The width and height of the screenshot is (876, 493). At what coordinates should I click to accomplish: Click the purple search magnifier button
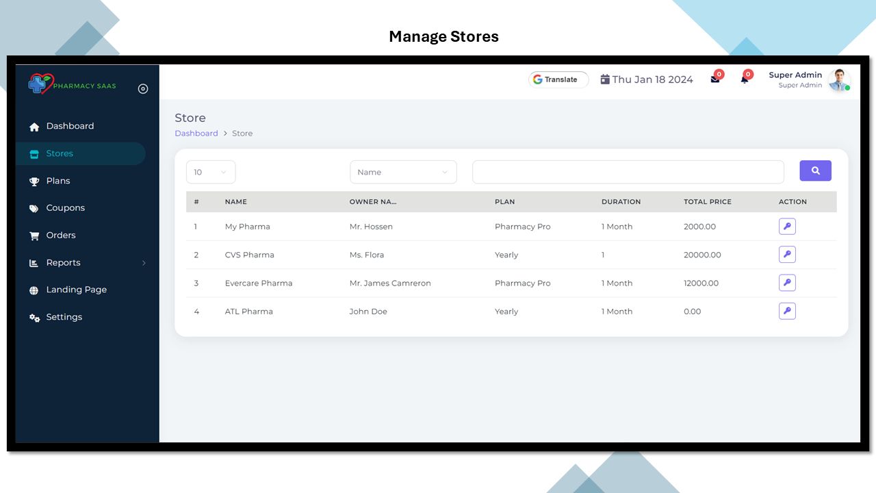815,171
